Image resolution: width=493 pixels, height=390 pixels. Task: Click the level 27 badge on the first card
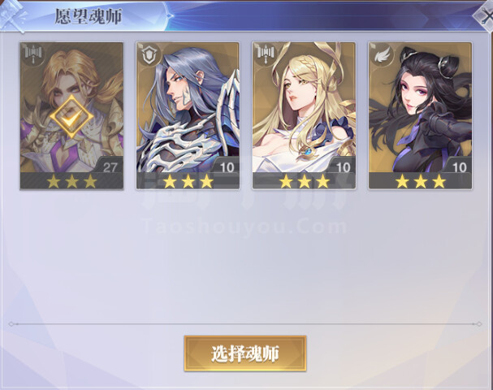[110, 167]
